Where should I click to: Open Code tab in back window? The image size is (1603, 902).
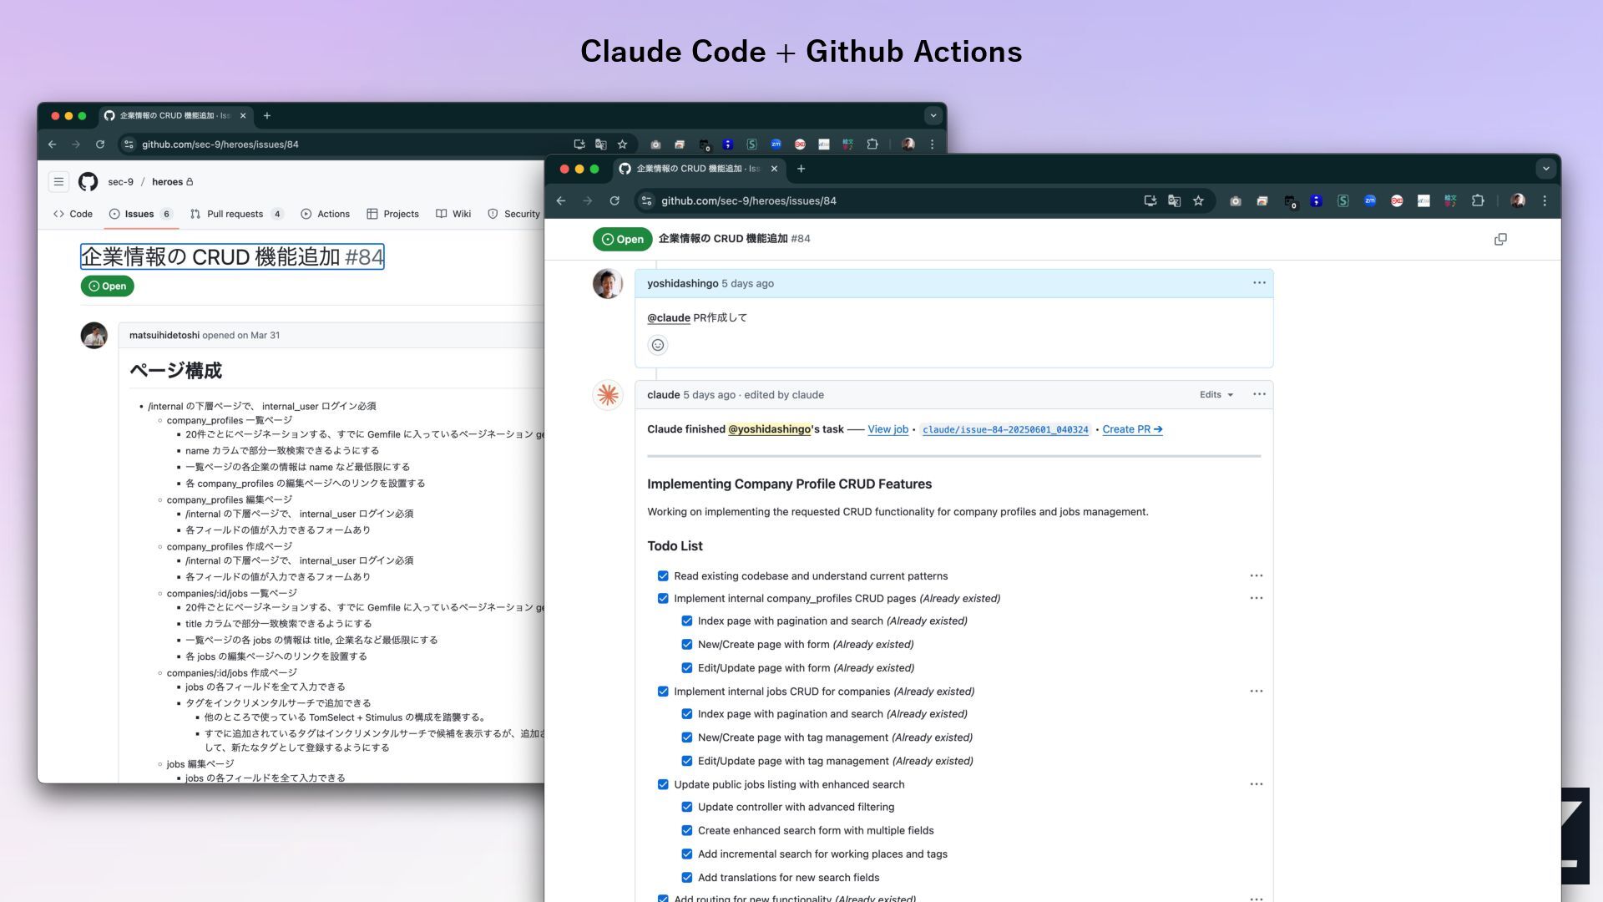click(73, 214)
